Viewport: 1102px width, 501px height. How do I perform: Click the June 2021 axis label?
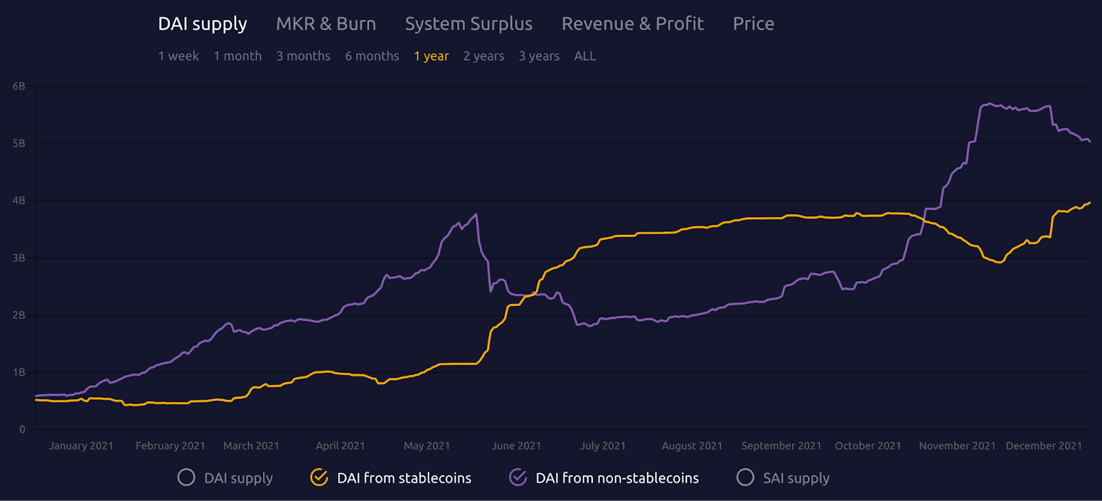(517, 446)
